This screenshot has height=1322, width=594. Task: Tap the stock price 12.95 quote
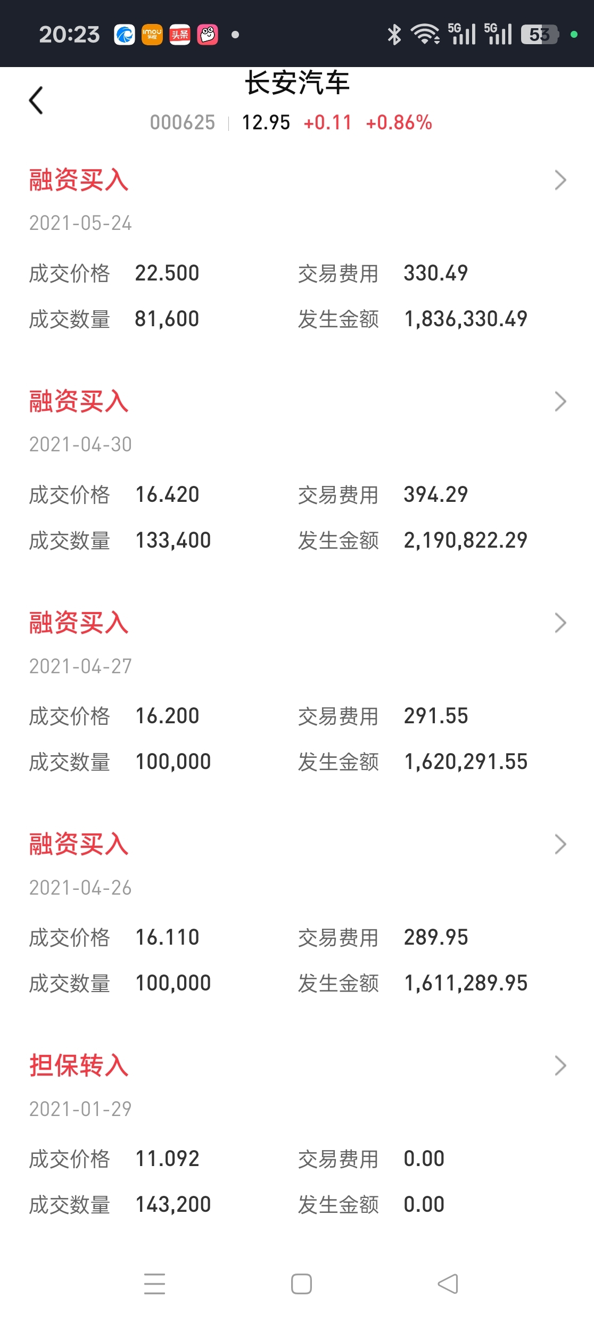coord(266,122)
